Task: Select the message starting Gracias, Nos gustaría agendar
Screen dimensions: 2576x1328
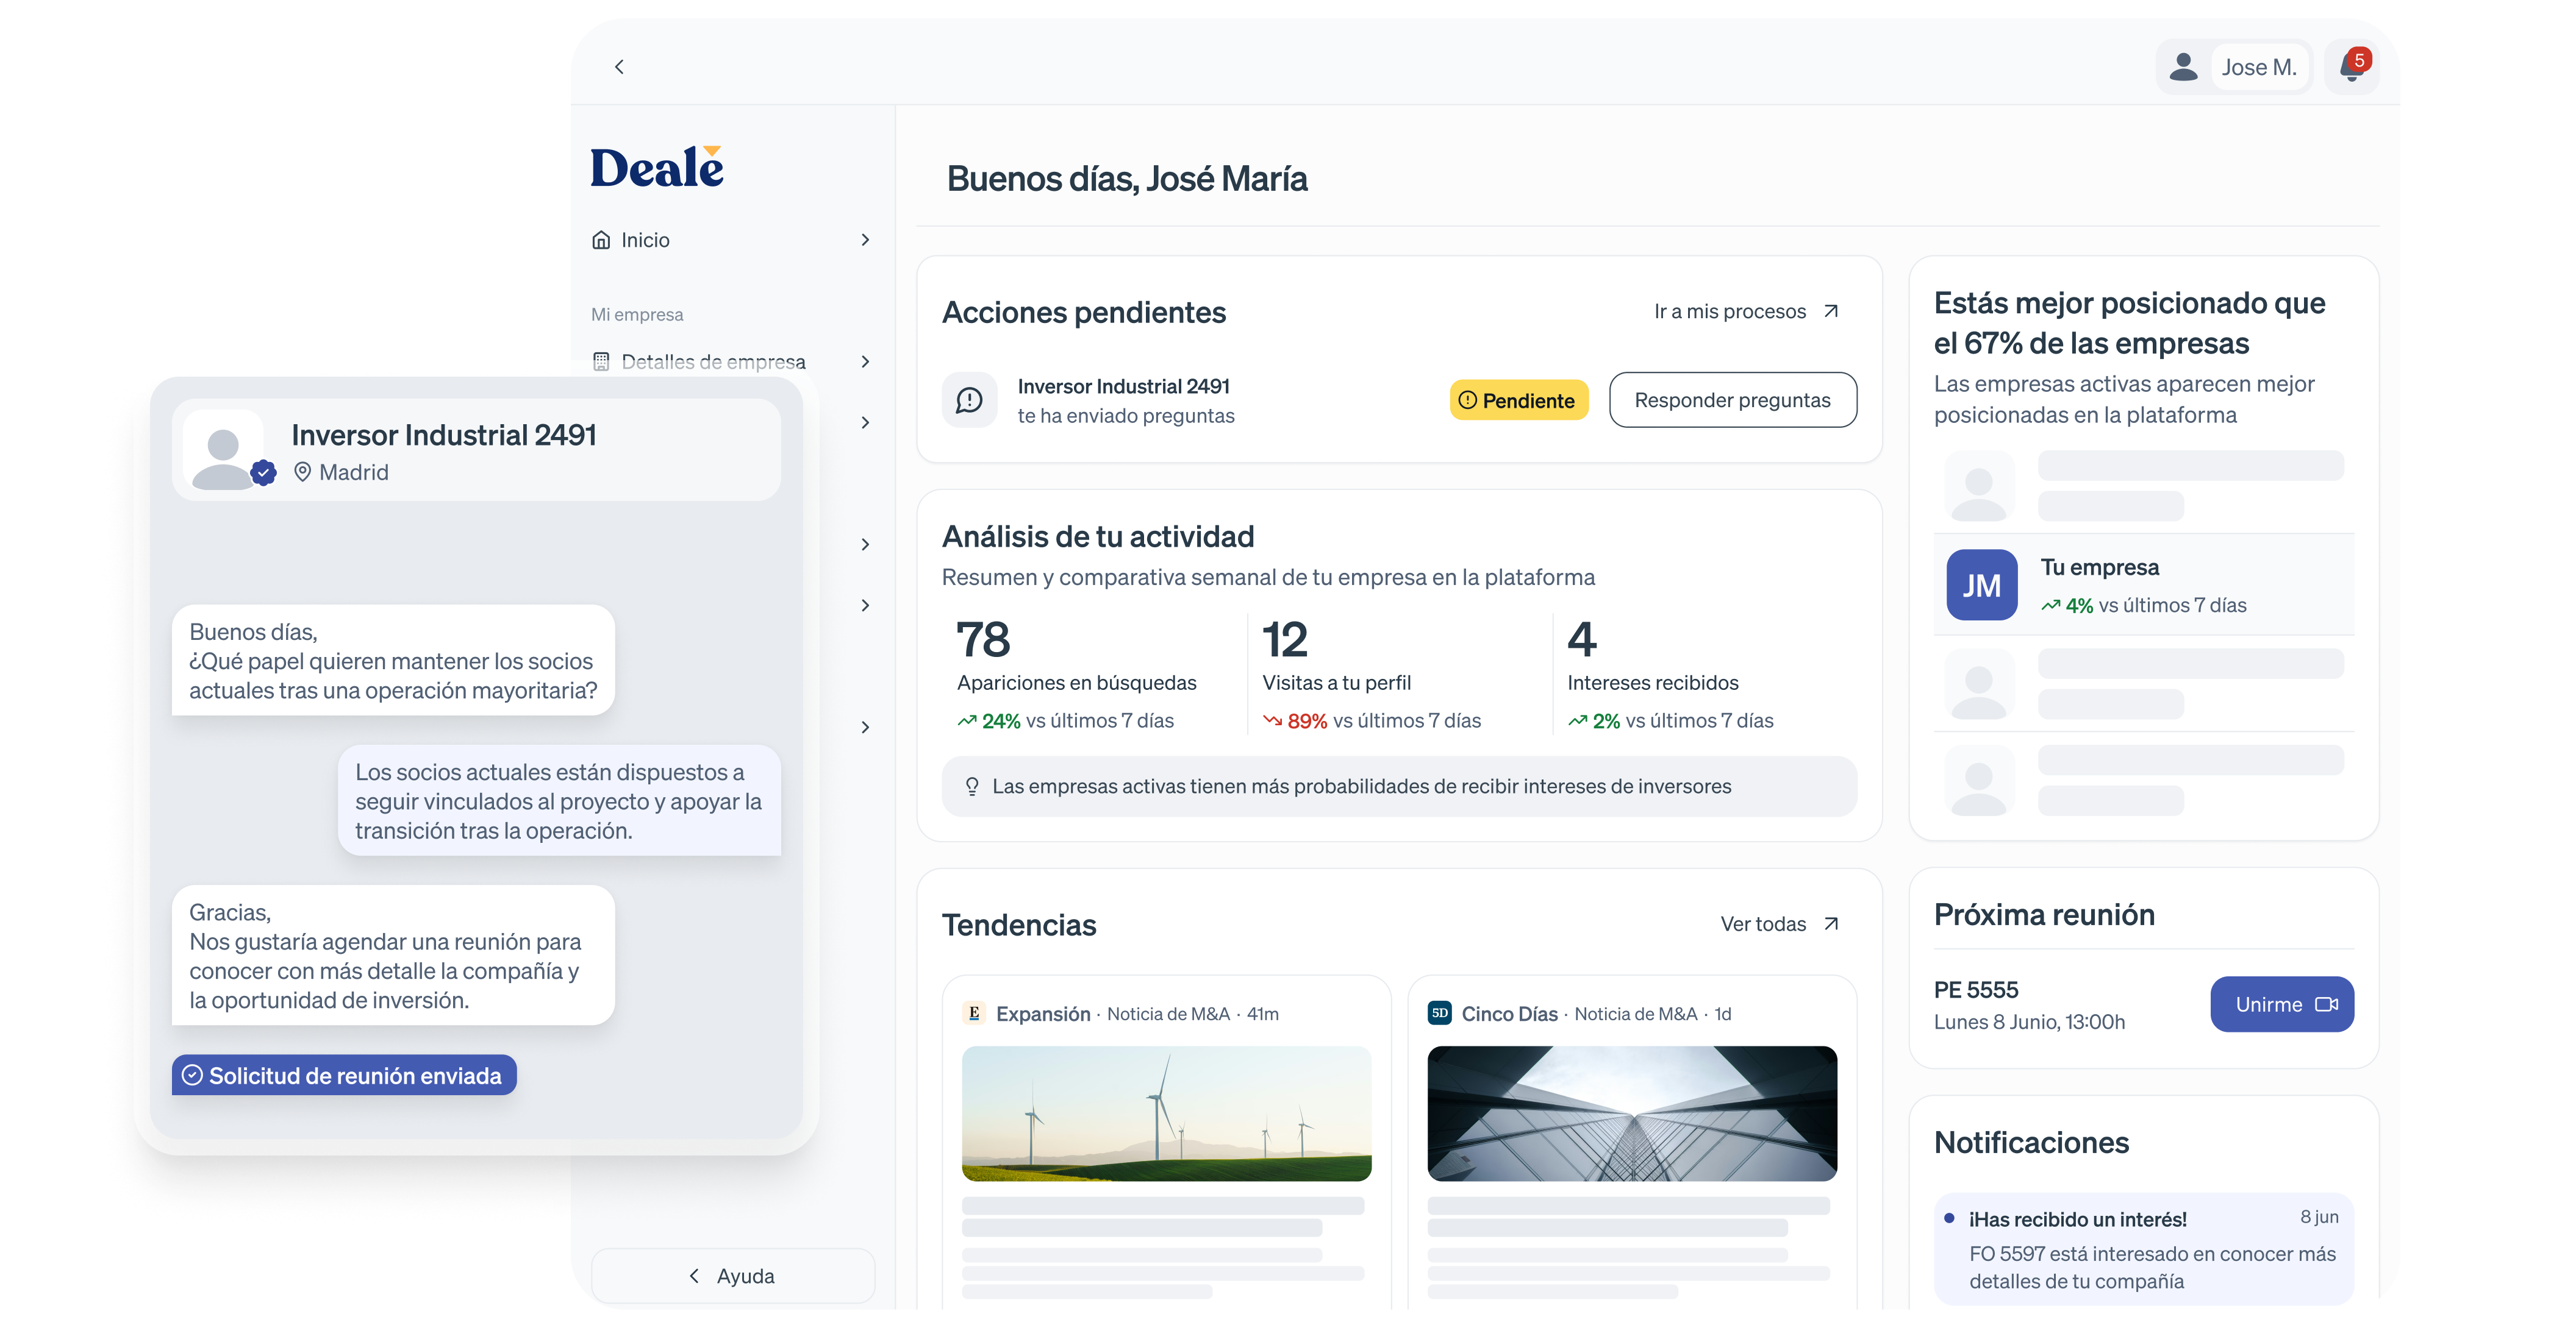Action: (393, 956)
